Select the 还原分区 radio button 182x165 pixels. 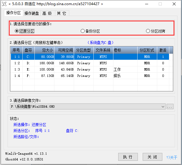tap(17, 31)
